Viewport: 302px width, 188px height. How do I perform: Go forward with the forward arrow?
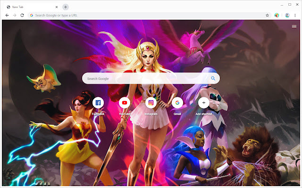pyautogui.click(x=15, y=16)
